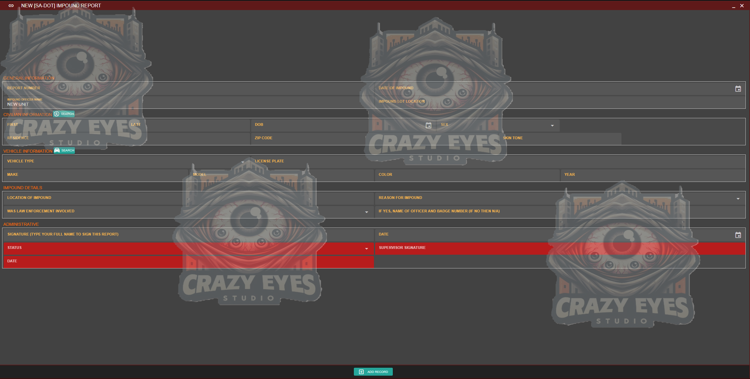The image size is (750, 379).
Task: Focus officer name and badge number field
Action: tap(560, 212)
